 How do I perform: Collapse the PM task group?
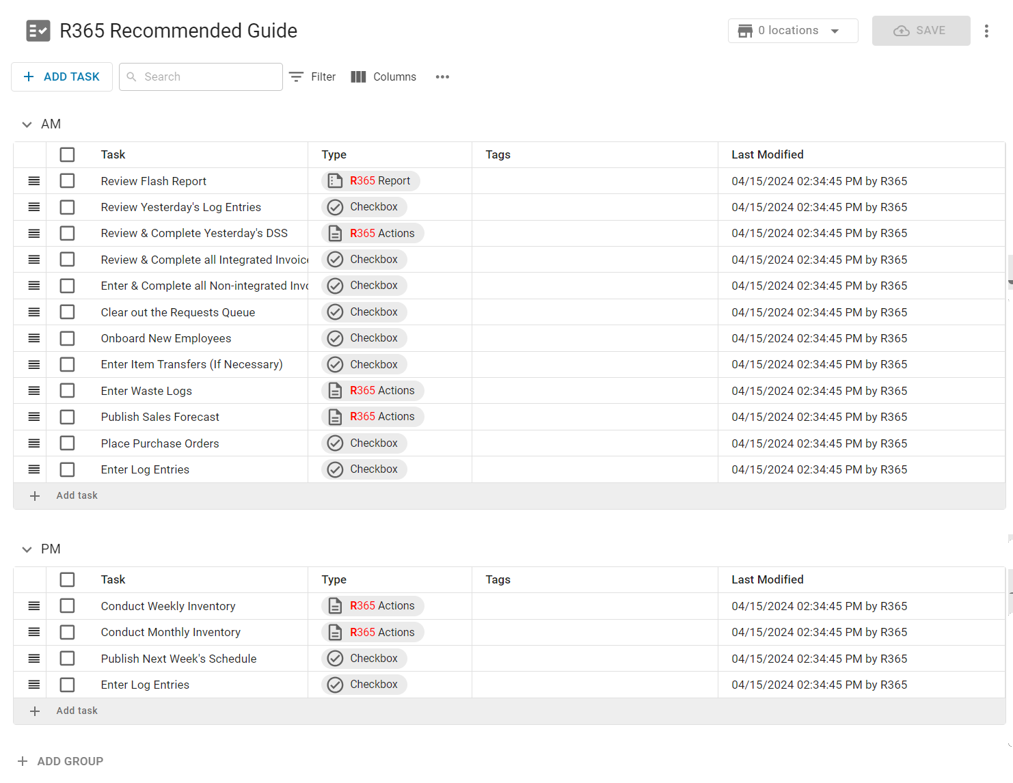coord(27,549)
